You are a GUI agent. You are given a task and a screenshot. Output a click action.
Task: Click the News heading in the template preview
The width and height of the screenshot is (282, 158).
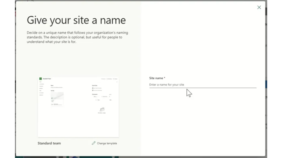tap(52, 86)
